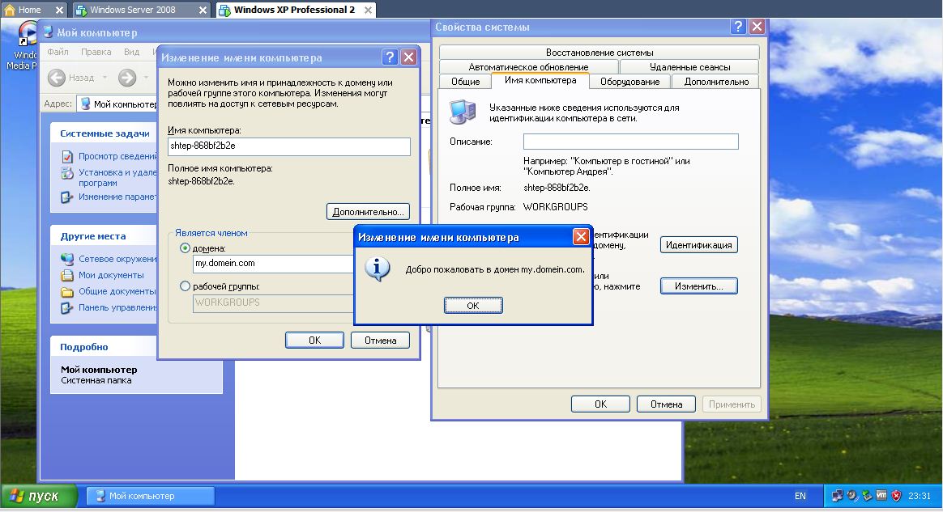Open the Back button history dropdown arrow
943x512 pixels.
point(105,78)
